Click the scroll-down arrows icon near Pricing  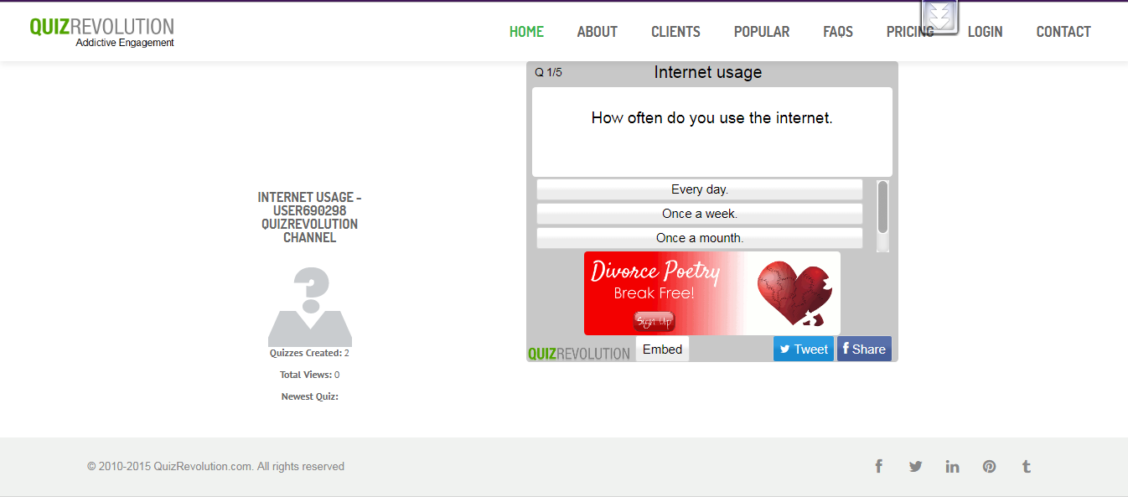pyautogui.click(x=939, y=16)
